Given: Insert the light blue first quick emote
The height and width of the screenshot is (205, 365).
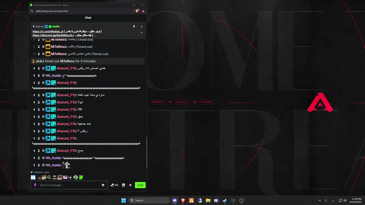Looking at the screenshot, I should coord(33,177).
